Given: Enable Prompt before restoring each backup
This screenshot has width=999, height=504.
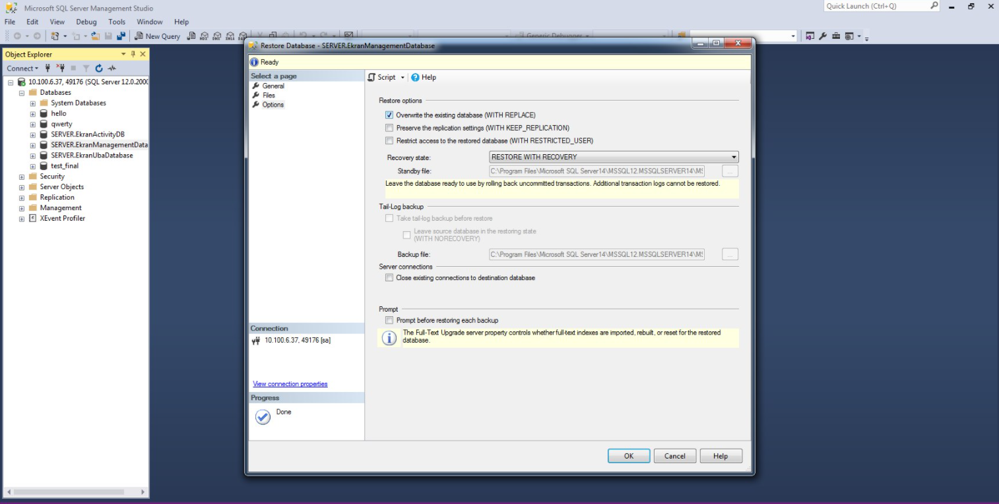Looking at the screenshot, I should pyautogui.click(x=389, y=320).
